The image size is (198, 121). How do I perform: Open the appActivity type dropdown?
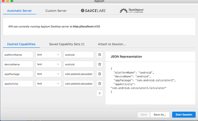[x=48, y=84]
